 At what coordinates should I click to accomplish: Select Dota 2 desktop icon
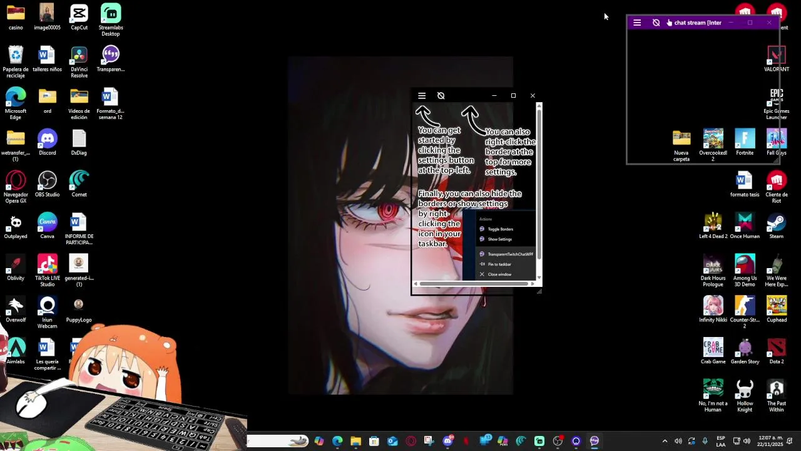(x=777, y=352)
